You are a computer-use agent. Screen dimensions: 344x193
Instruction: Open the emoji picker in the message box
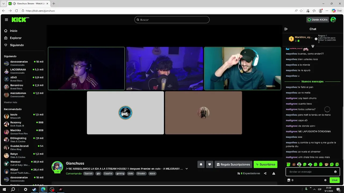click(335, 172)
